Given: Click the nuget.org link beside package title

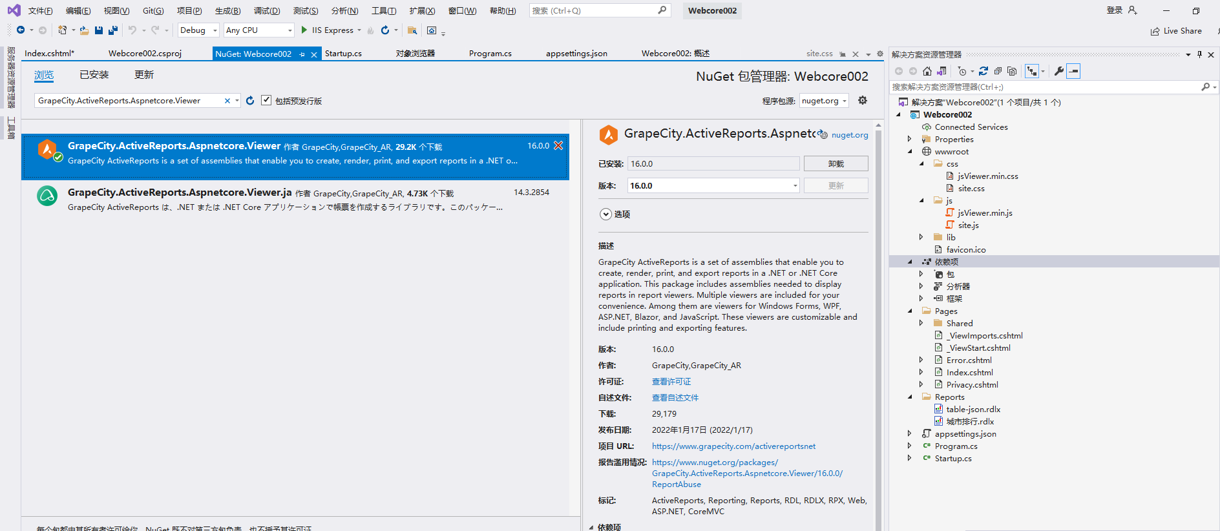Looking at the screenshot, I should pyautogui.click(x=850, y=135).
